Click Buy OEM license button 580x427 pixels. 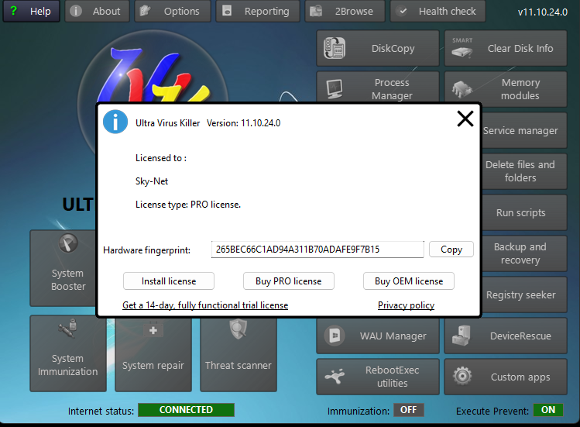pyautogui.click(x=409, y=281)
